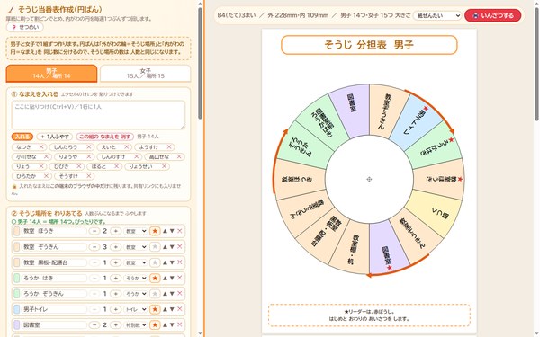
Task: Open category dropdown for ろうか はき
Action: pos(136,278)
